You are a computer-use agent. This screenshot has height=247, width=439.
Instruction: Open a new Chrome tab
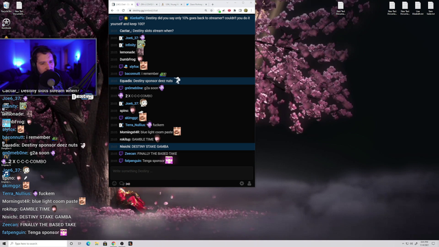(213, 4)
